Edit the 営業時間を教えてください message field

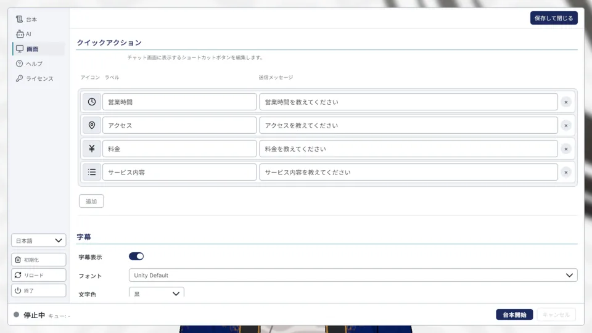pos(408,102)
